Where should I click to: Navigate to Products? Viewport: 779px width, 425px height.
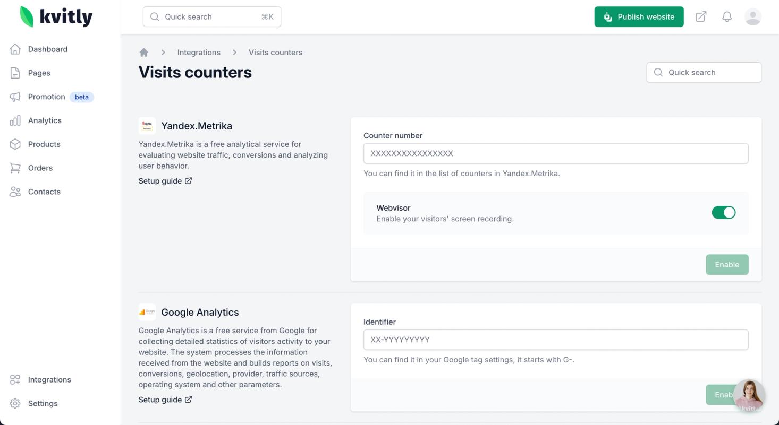[x=44, y=144]
